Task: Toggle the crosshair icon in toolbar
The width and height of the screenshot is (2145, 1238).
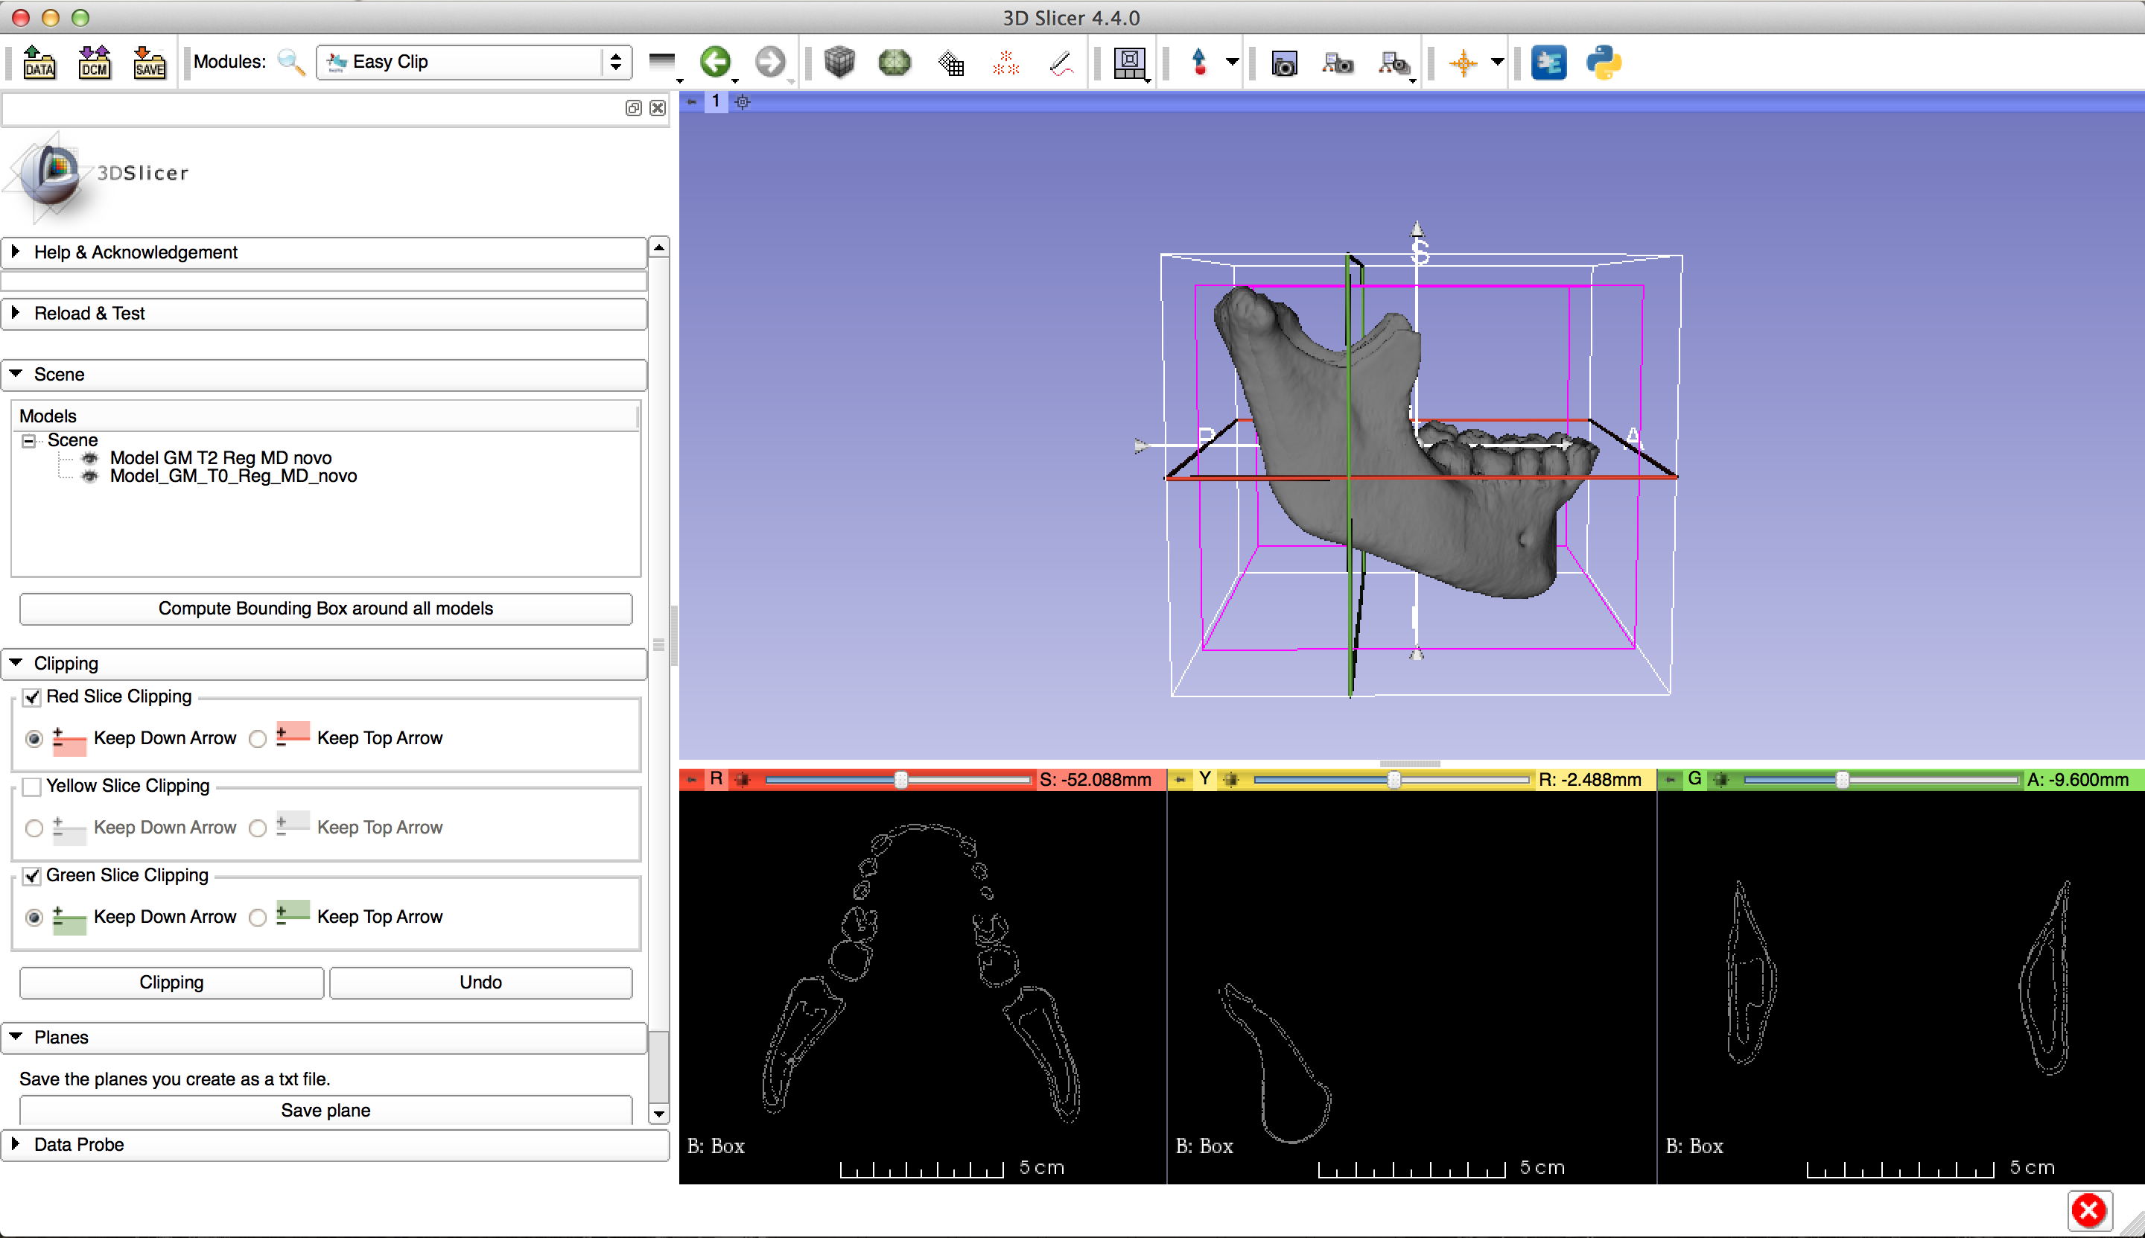Action: tap(1464, 63)
